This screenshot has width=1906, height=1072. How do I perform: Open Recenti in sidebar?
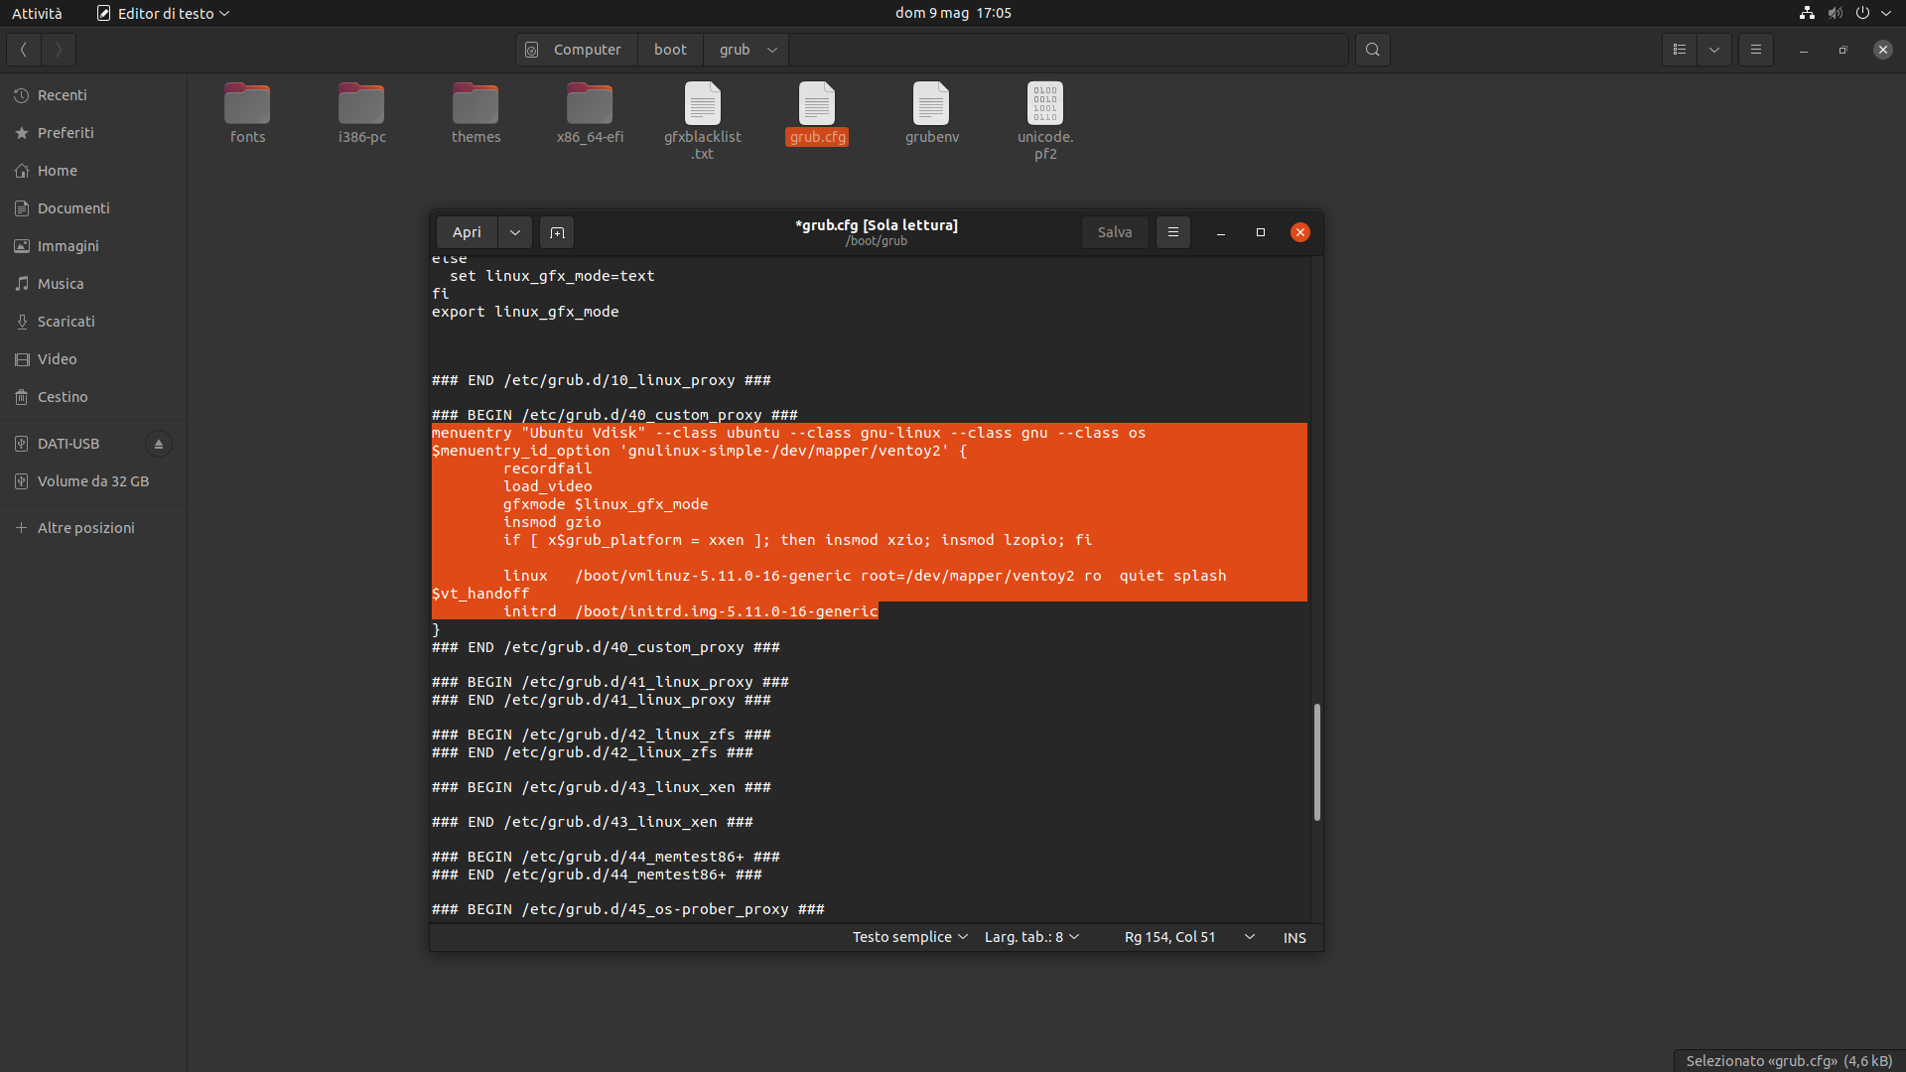93,95
